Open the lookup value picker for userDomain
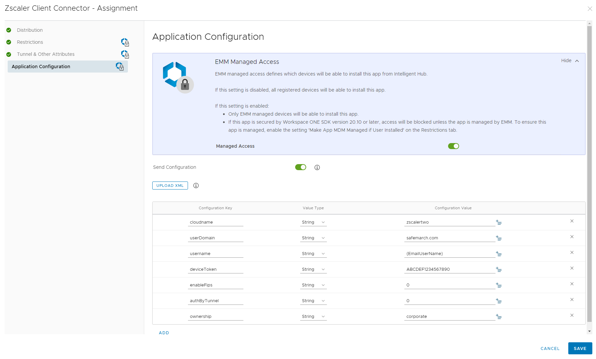 pyautogui.click(x=499, y=238)
